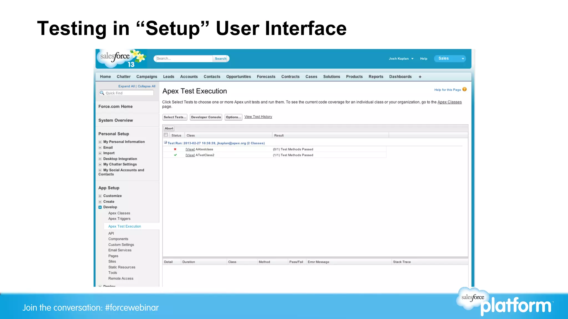Open Remote Access under Develop
Image resolution: width=568 pixels, height=319 pixels.
point(121,279)
